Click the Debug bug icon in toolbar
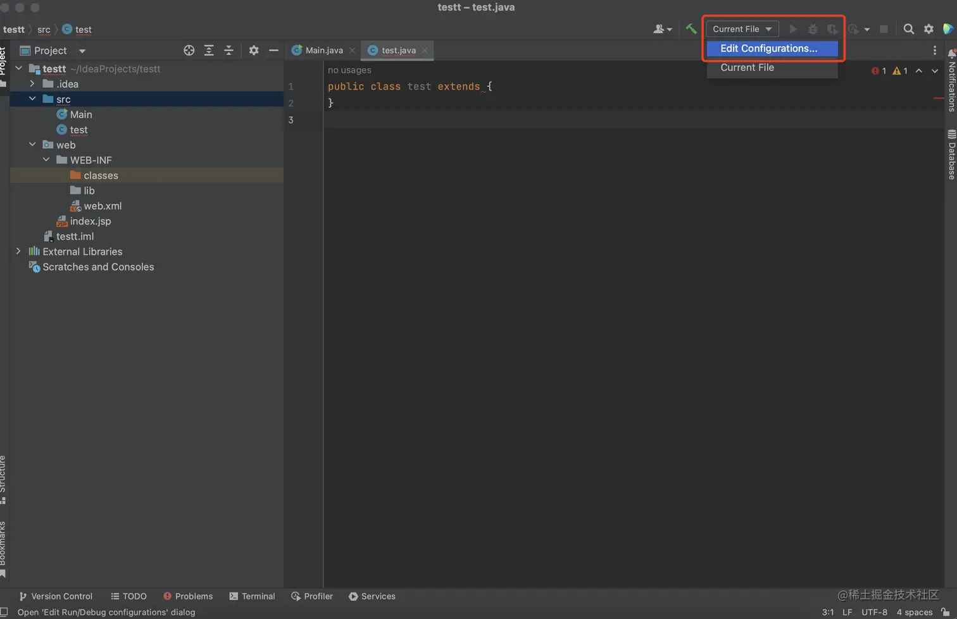Viewport: 957px width, 619px height. pyautogui.click(x=813, y=29)
